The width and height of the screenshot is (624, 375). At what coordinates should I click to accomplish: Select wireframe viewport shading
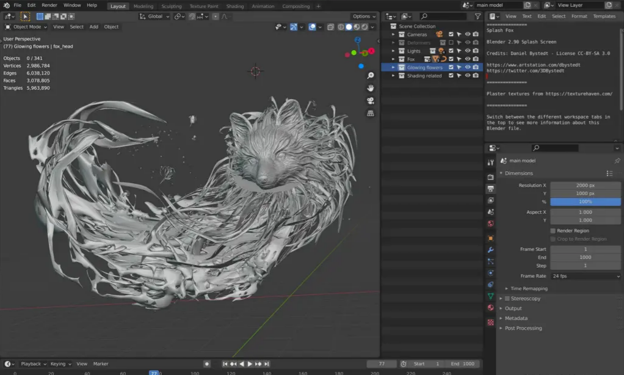pos(341,27)
